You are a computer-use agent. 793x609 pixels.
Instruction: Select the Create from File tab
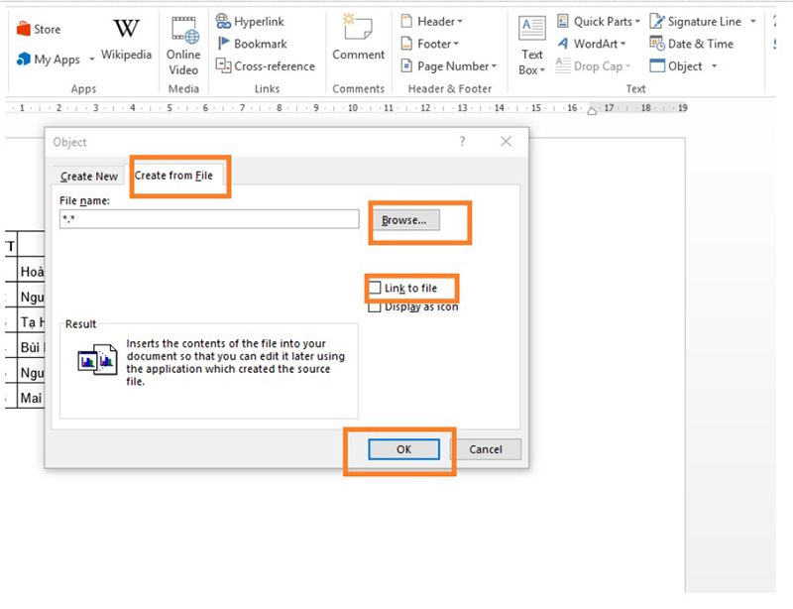point(173,176)
